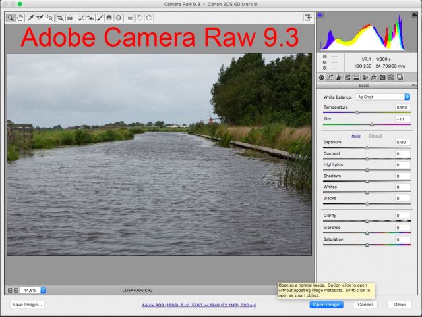This screenshot has height=317, width=422.
Task: Open the Basic panel flyout menu
Action: click(414, 85)
